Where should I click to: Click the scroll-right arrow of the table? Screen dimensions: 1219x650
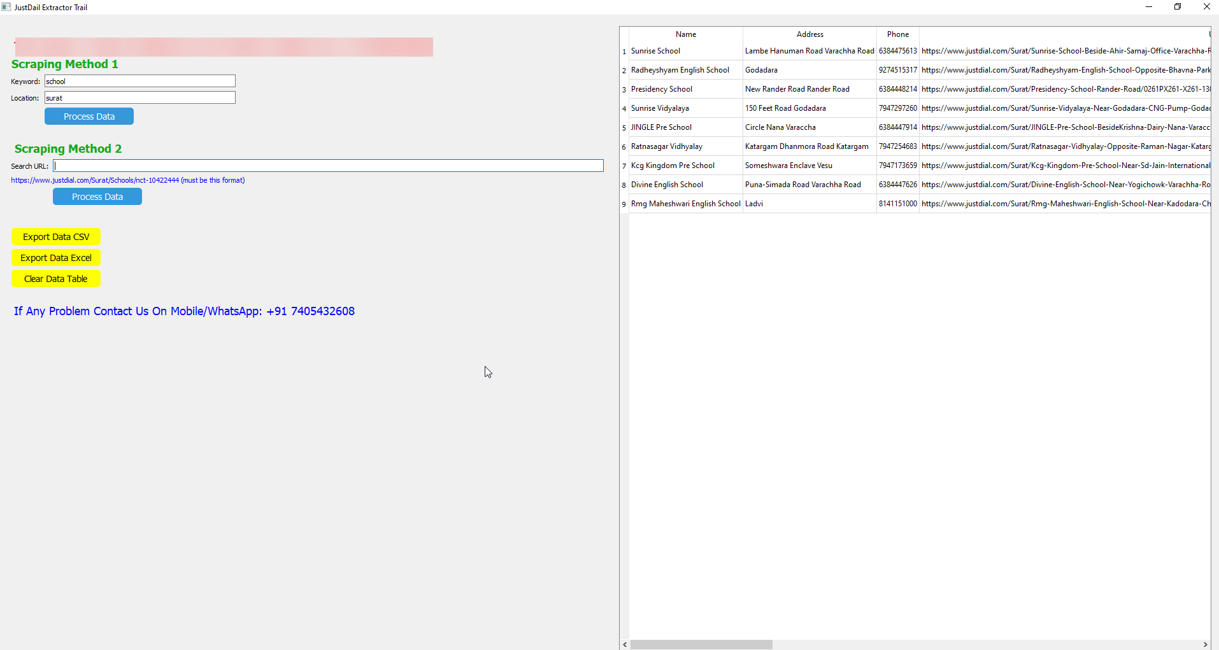point(1205,644)
